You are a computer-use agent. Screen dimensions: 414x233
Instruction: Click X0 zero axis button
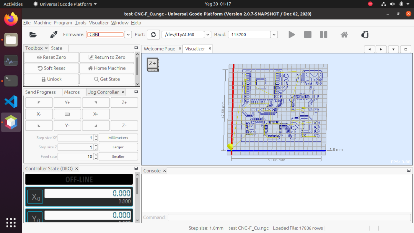[35, 197]
